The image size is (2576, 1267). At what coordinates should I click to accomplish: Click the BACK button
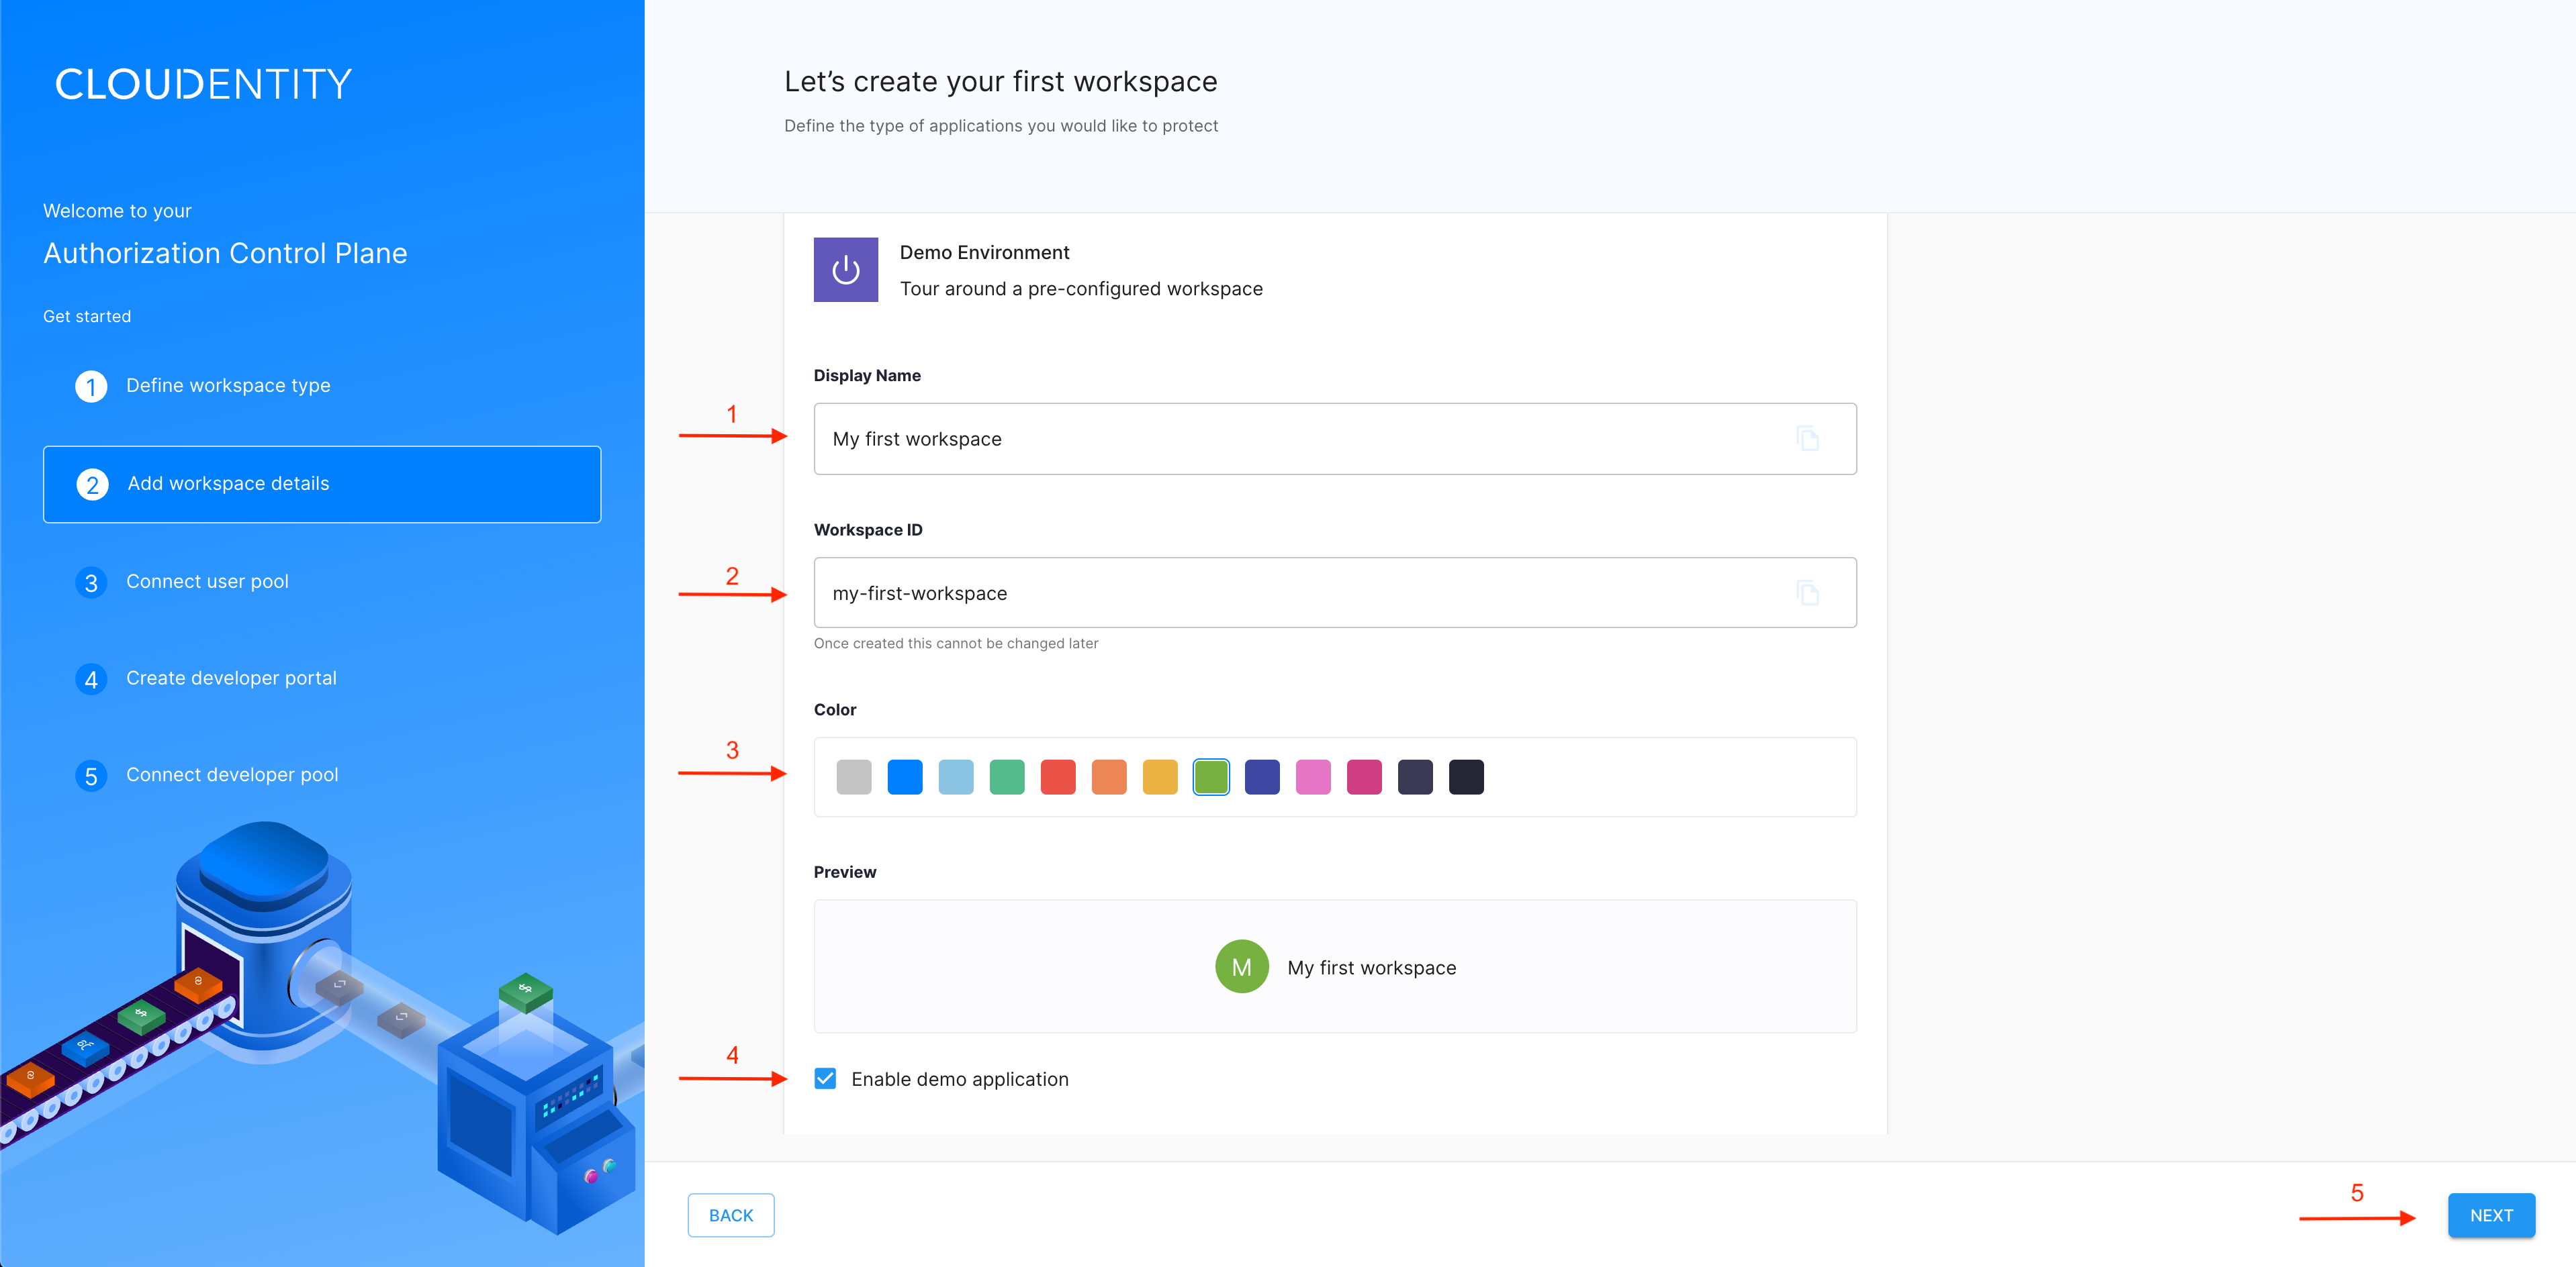click(x=731, y=1215)
